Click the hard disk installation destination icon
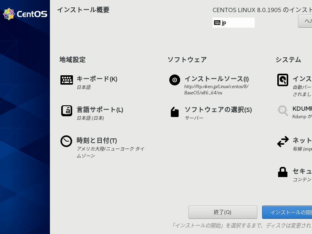The height and width of the screenshot is (234, 312). click(x=283, y=80)
